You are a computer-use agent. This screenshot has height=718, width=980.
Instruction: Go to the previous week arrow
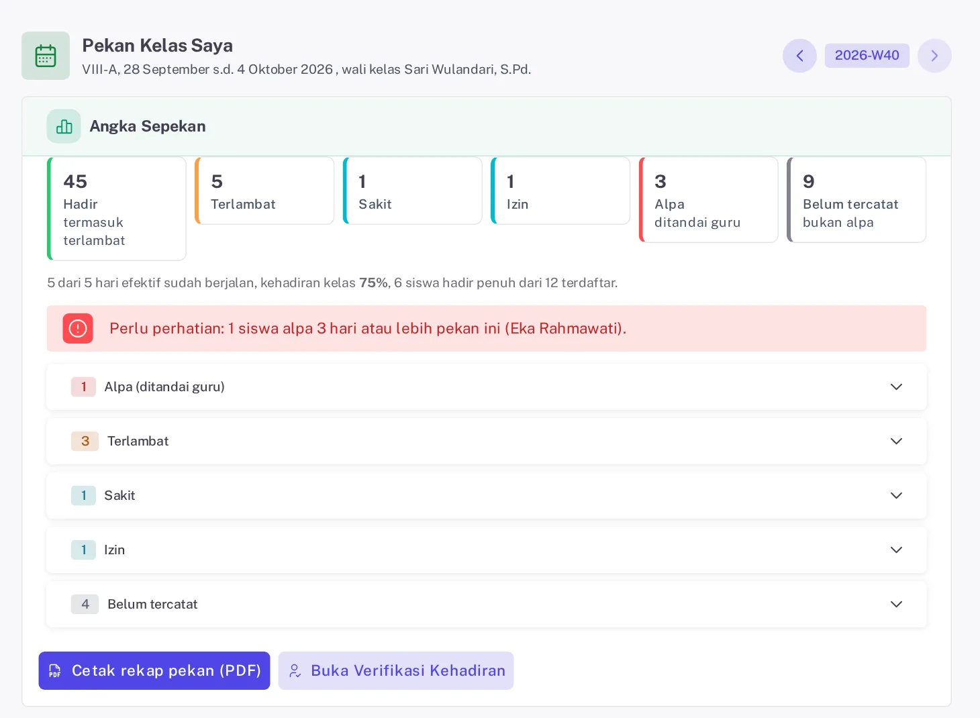[x=799, y=56]
